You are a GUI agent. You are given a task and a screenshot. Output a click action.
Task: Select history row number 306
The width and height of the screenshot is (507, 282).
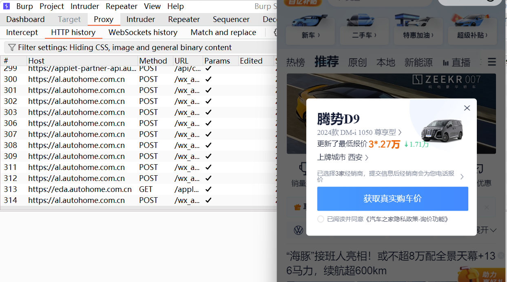139,123
